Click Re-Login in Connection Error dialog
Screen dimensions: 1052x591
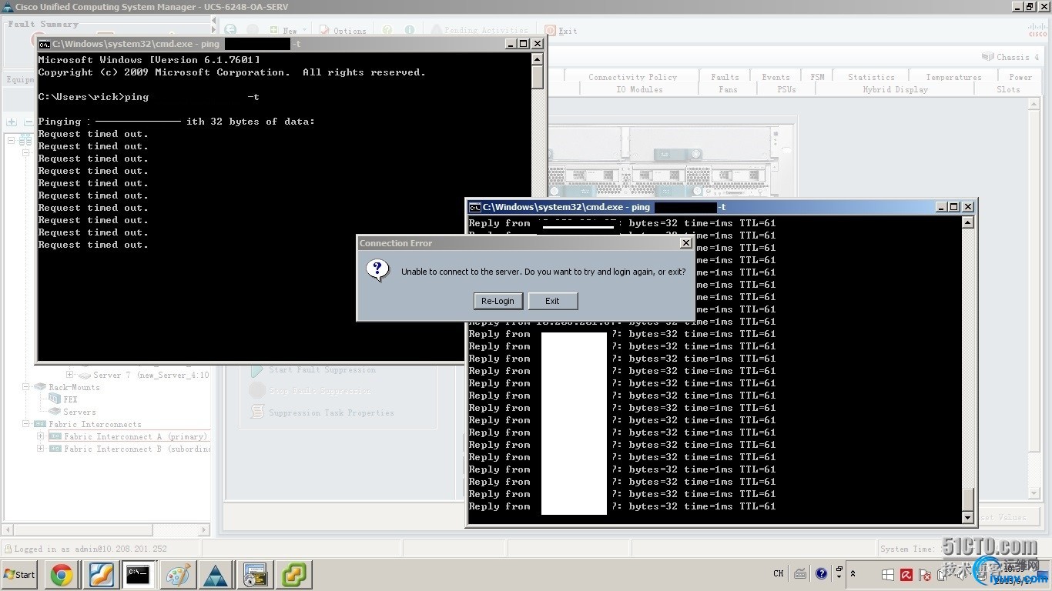498,301
